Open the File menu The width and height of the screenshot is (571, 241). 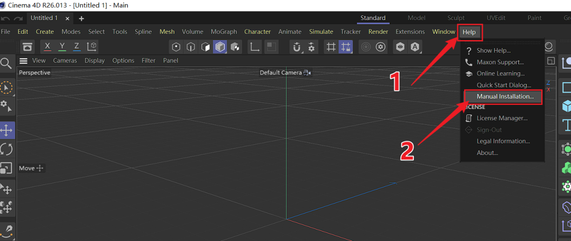coord(5,32)
